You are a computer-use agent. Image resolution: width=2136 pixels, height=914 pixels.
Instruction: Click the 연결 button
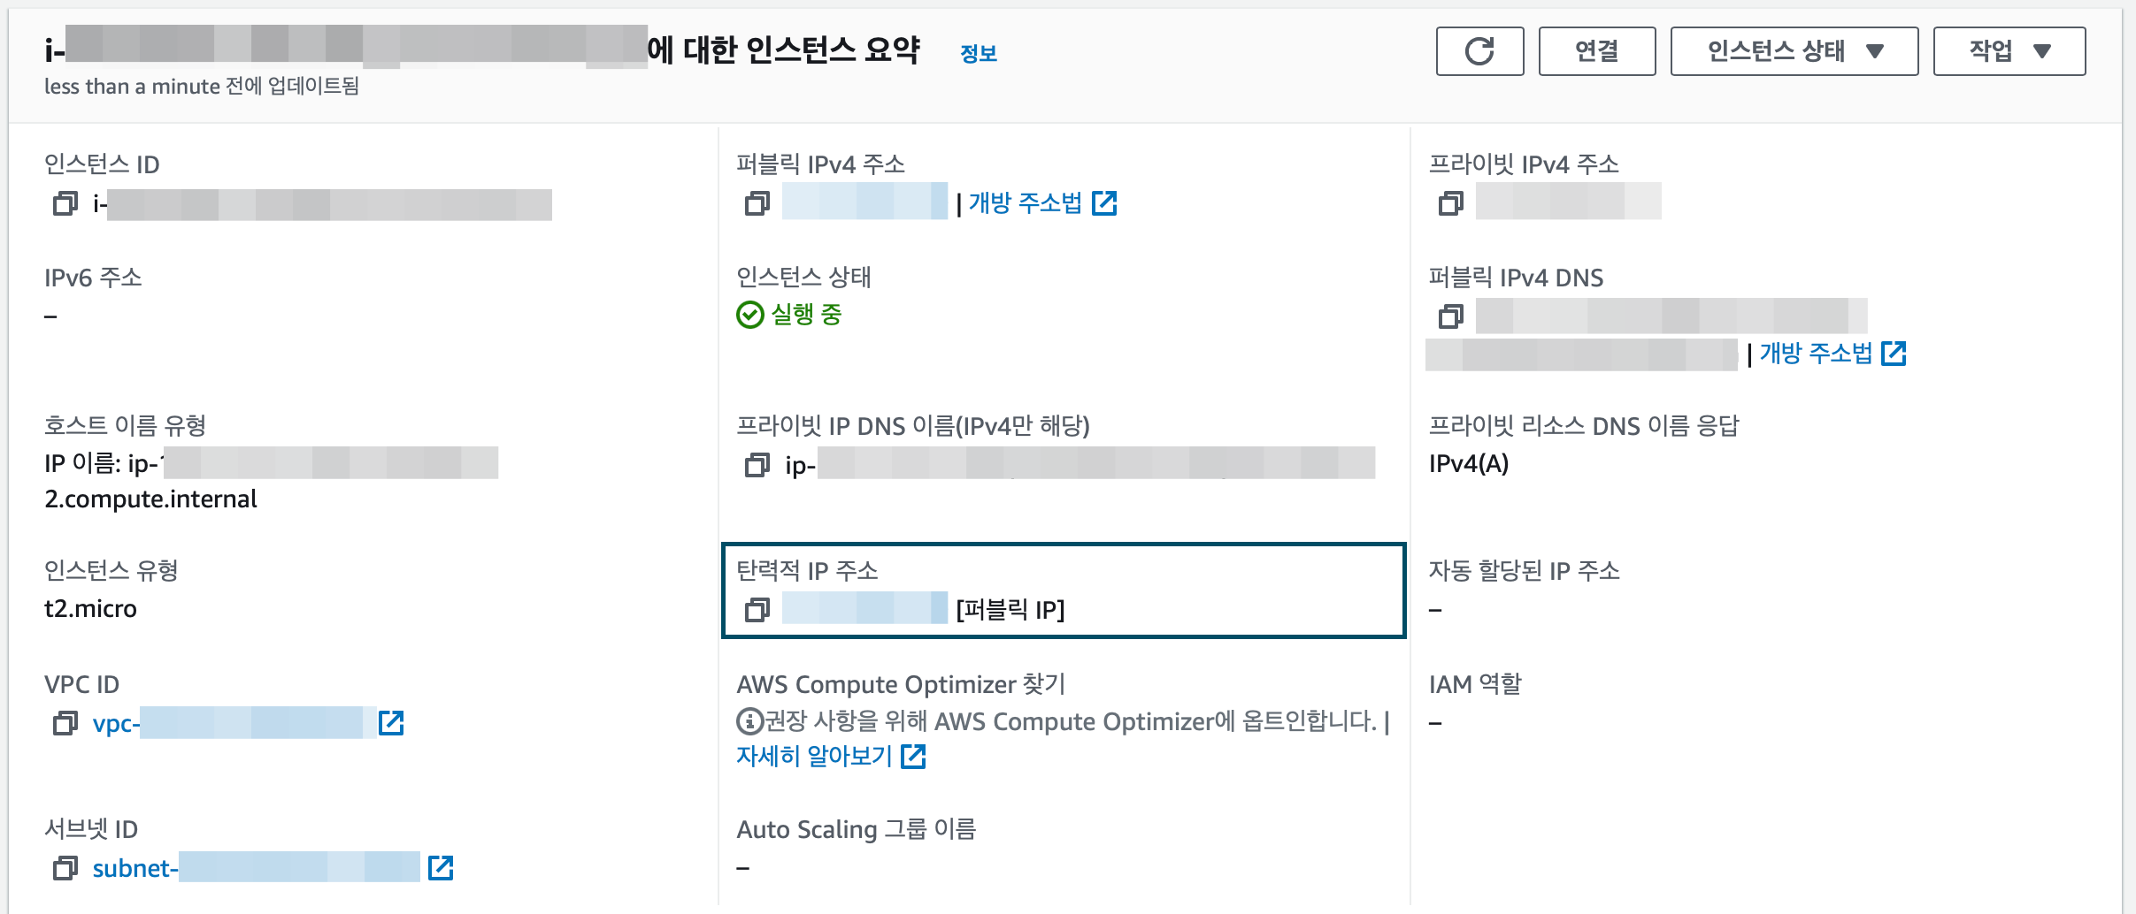(1598, 51)
